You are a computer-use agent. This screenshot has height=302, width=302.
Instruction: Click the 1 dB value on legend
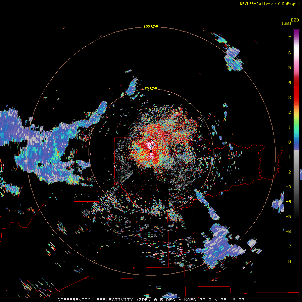tap(290, 127)
